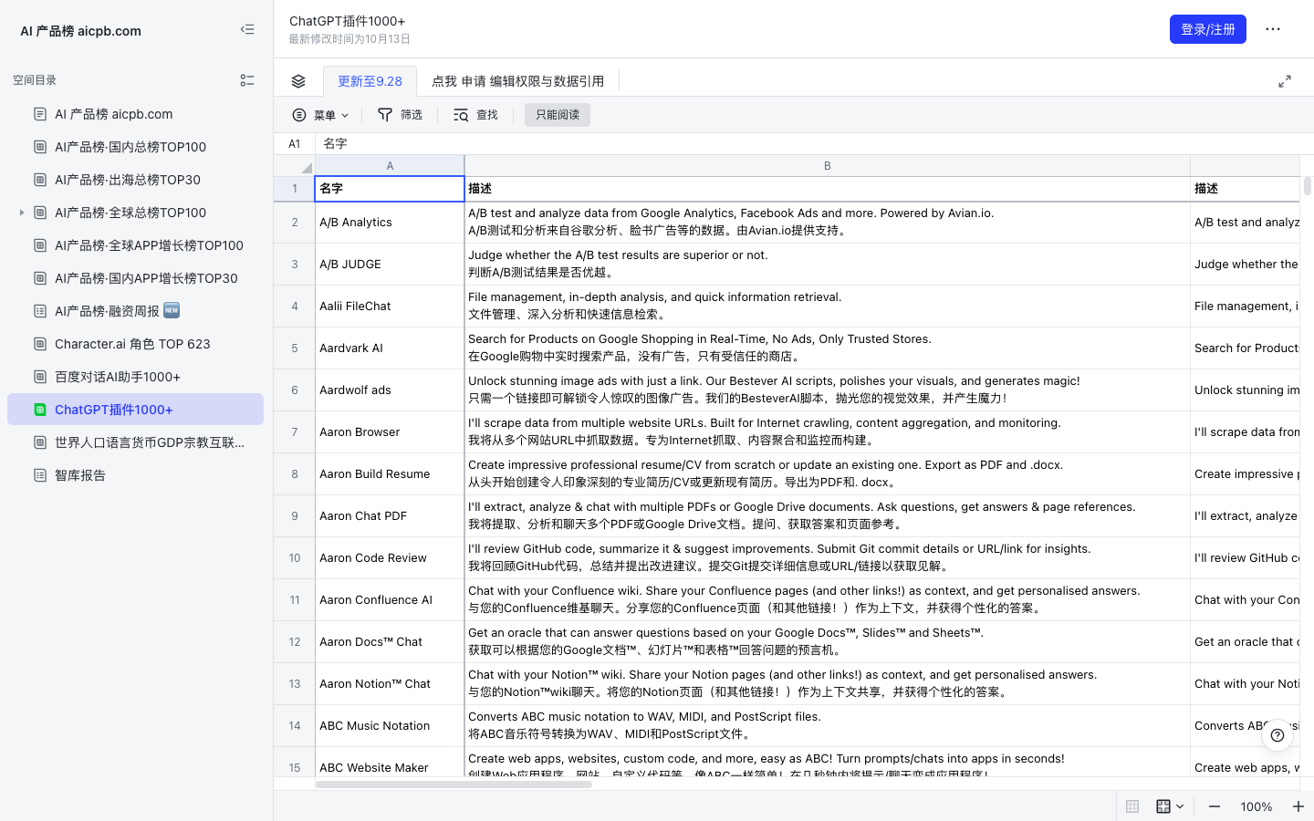Image resolution: width=1314 pixels, height=821 pixels.
Task: Select row 12 header
Action: click(295, 642)
